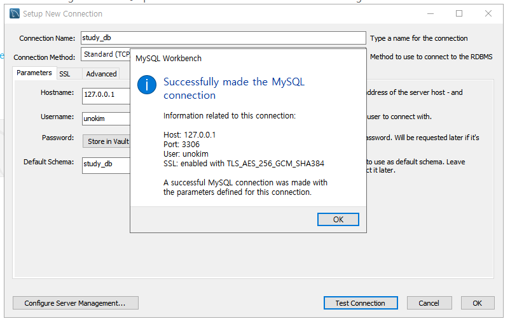Click the Test Connection button
Image resolution: width=510 pixels, height=321 pixels.
(361, 303)
